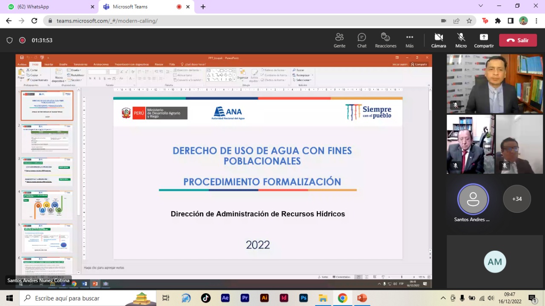This screenshot has width=545, height=306.
Task: Open the Reacciones menu
Action: (386, 40)
